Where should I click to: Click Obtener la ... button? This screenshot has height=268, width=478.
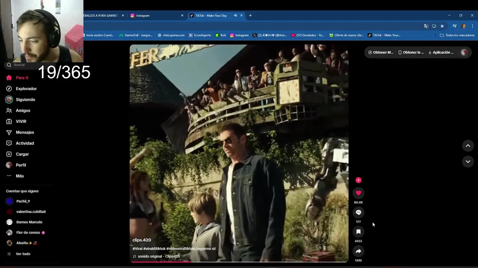coord(411,52)
